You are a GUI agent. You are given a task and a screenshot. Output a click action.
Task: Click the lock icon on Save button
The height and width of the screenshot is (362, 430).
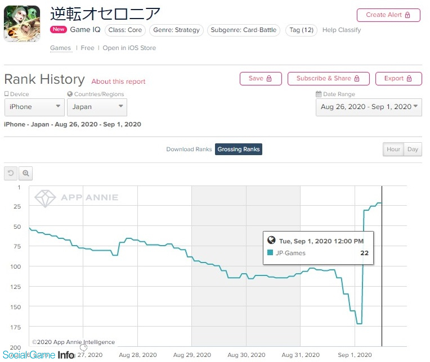pos(269,79)
